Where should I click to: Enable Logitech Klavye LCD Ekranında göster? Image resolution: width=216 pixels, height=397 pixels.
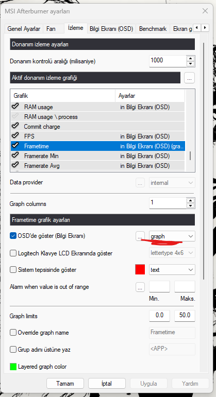[13, 253]
